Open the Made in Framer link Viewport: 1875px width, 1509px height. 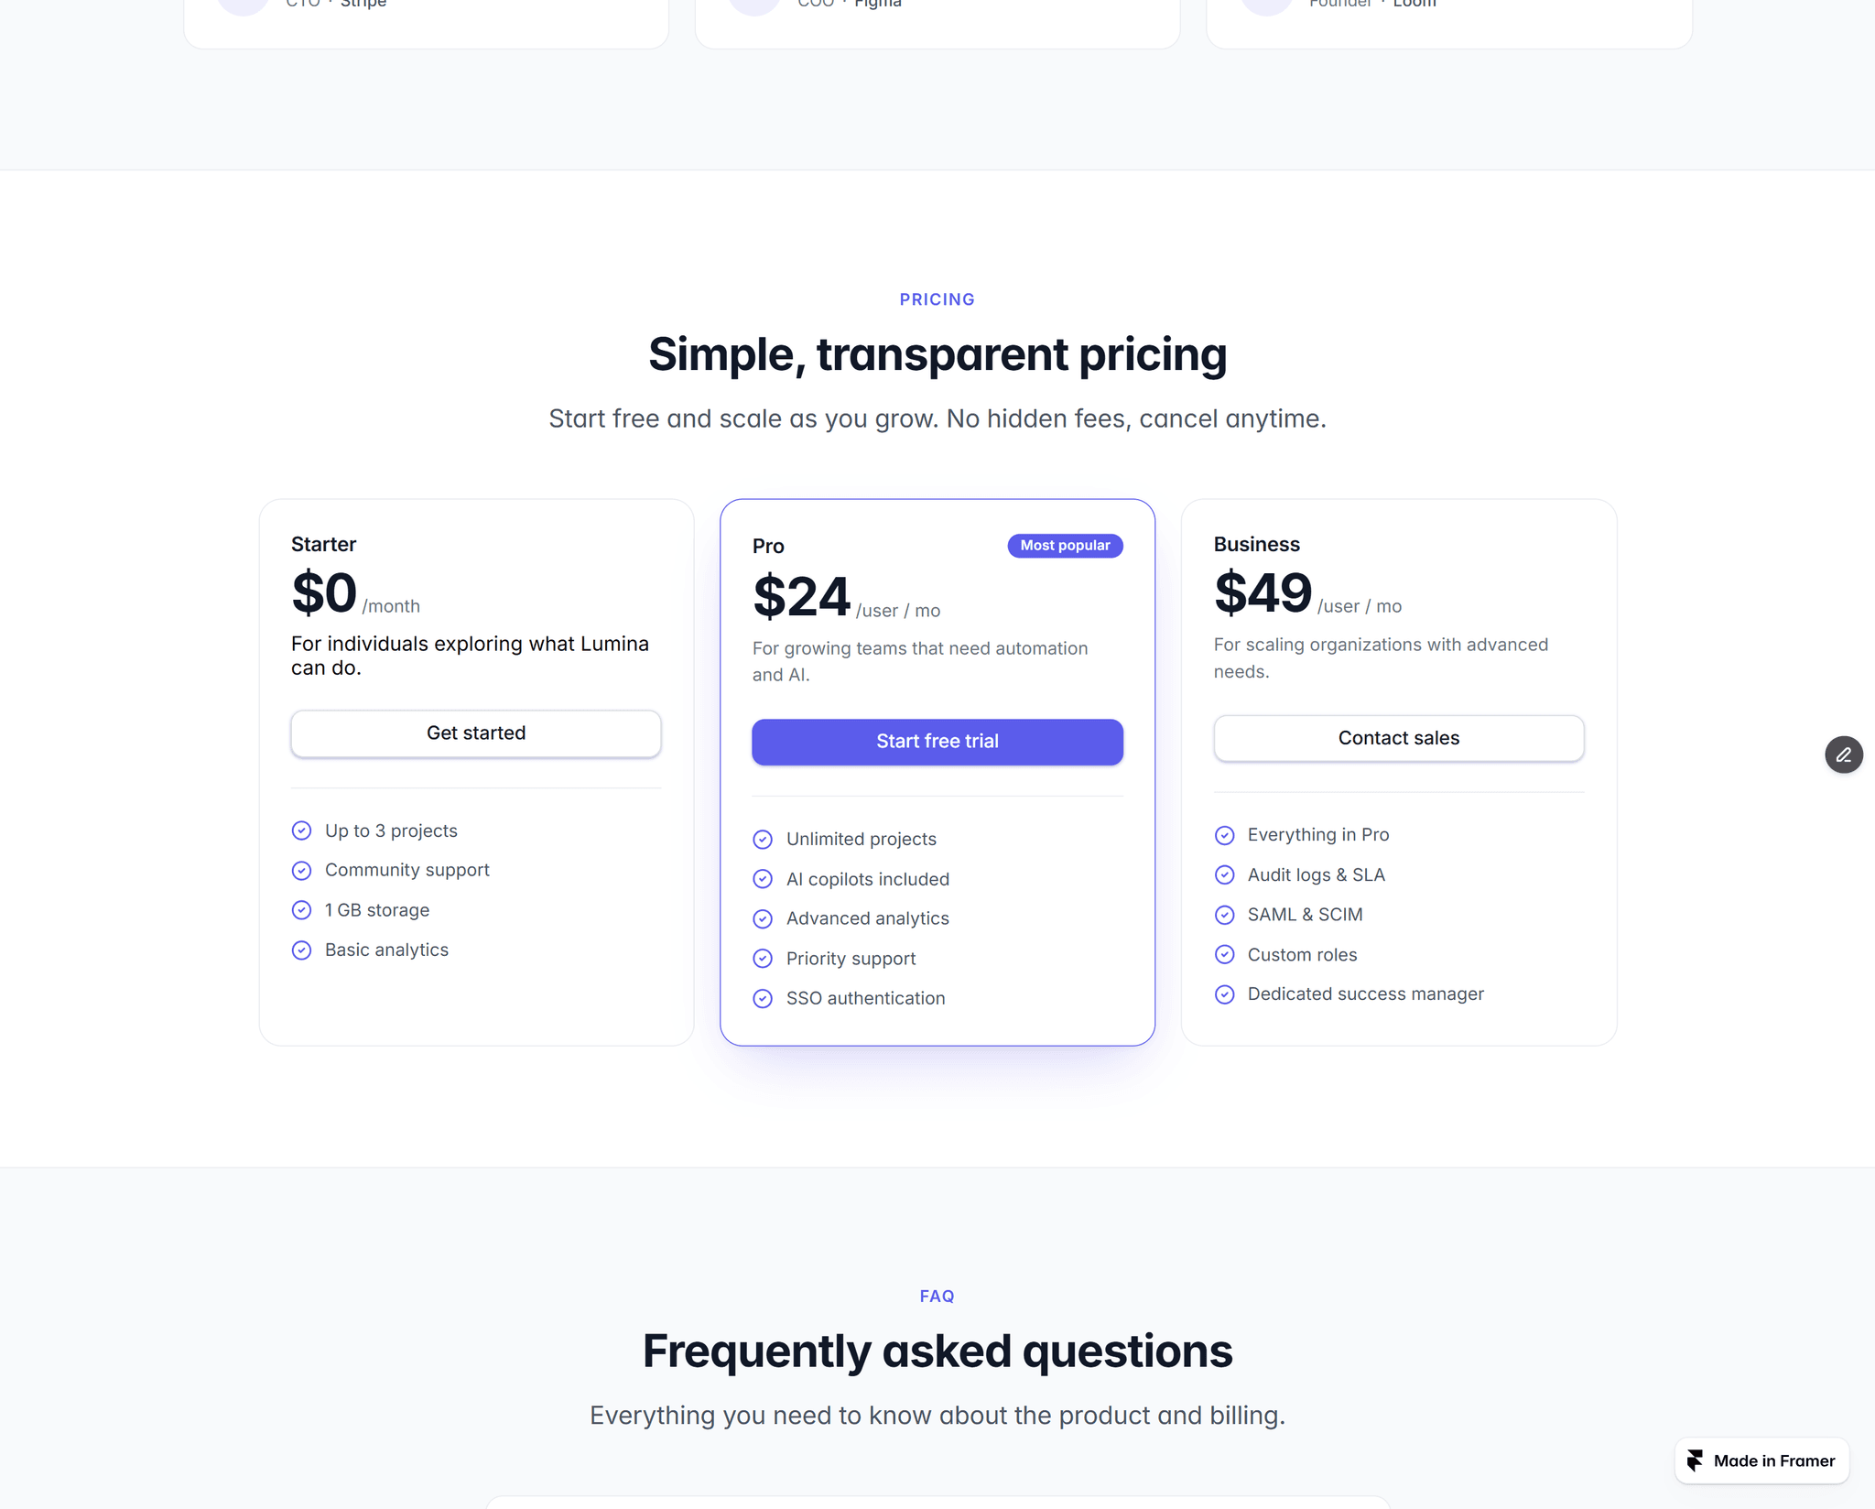pyautogui.click(x=1761, y=1460)
